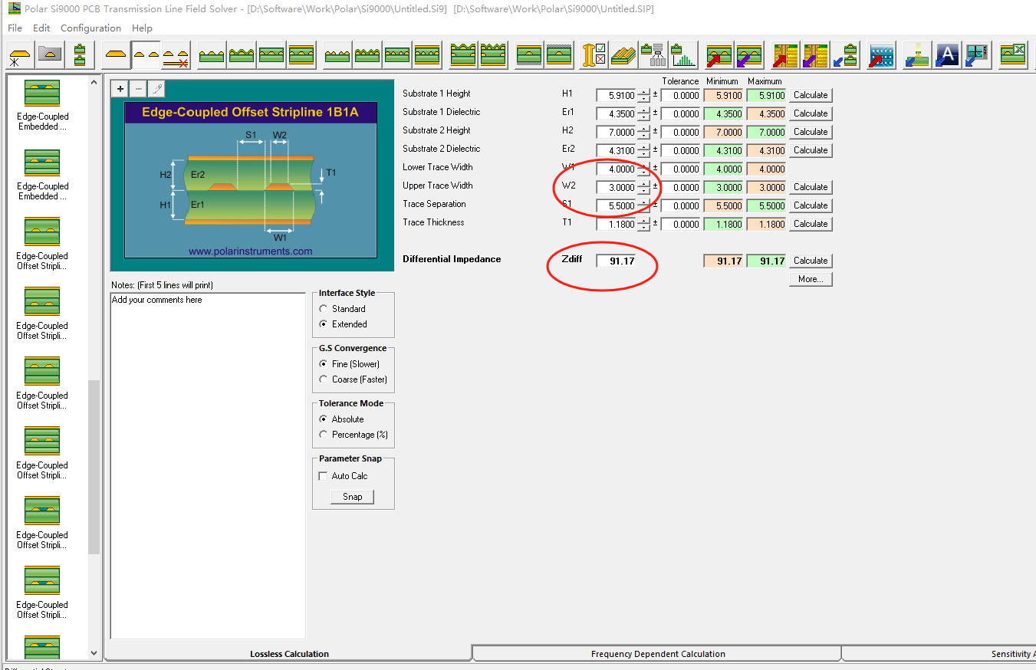Screen dimensions: 1036x670
Task: Click the column with check and cross icon
Action: pyautogui.click(x=594, y=55)
